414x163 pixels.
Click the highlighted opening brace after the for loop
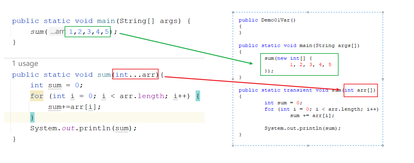click(198, 96)
